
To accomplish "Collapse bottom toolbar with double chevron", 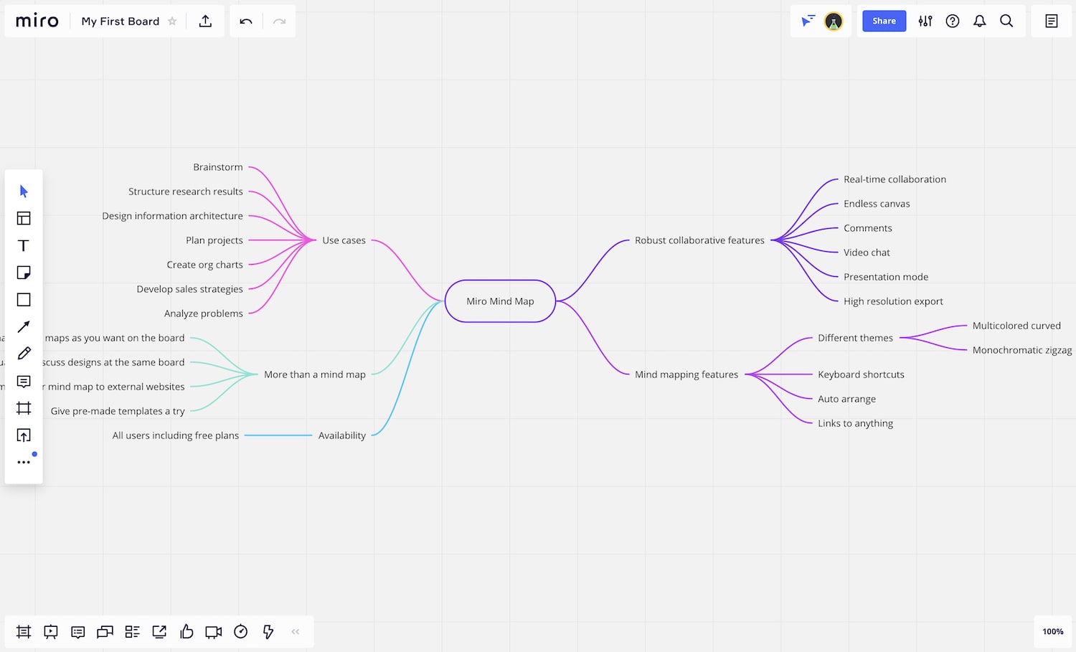I will tap(296, 632).
